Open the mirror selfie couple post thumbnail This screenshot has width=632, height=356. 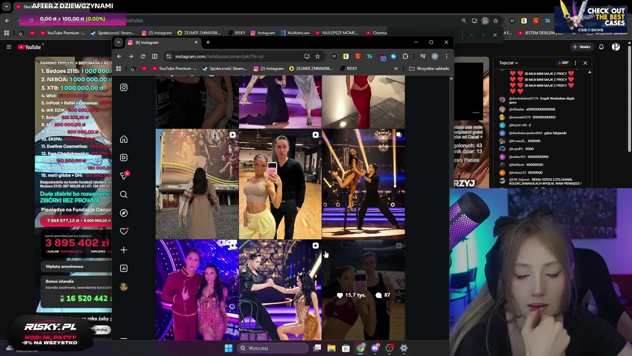[x=280, y=184]
